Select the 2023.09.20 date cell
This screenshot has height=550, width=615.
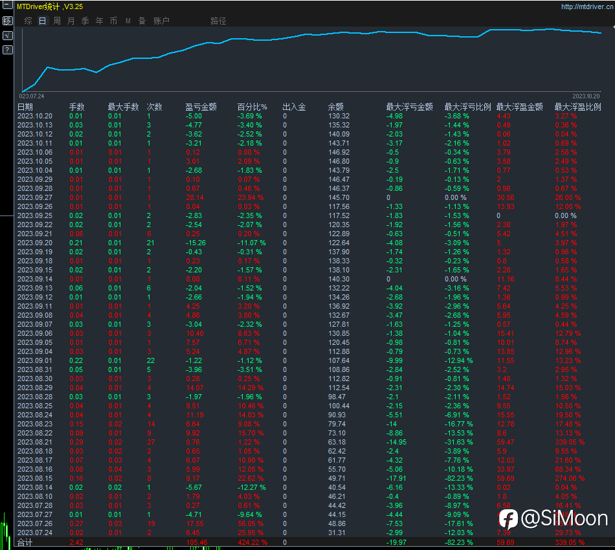tap(35, 243)
